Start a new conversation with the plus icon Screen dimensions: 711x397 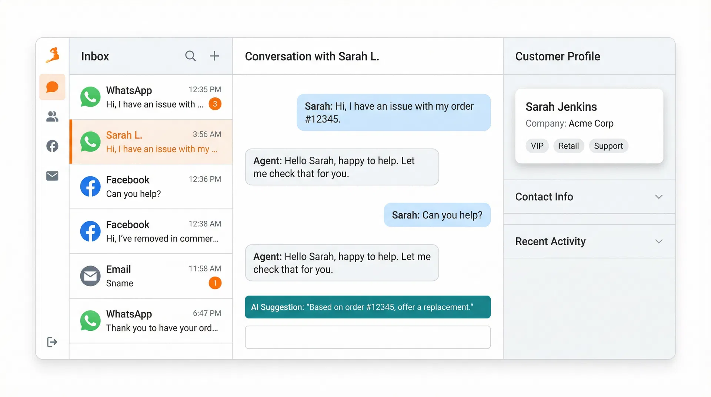[x=214, y=56]
